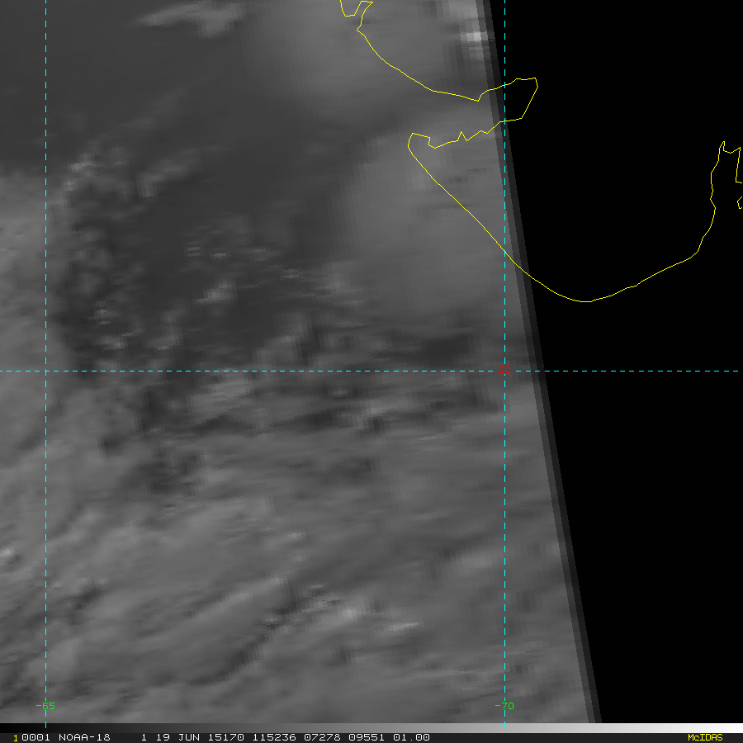Viewport: 743px width, 743px height.
Task: Click the yellow McIDAS label
Action: (704, 737)
